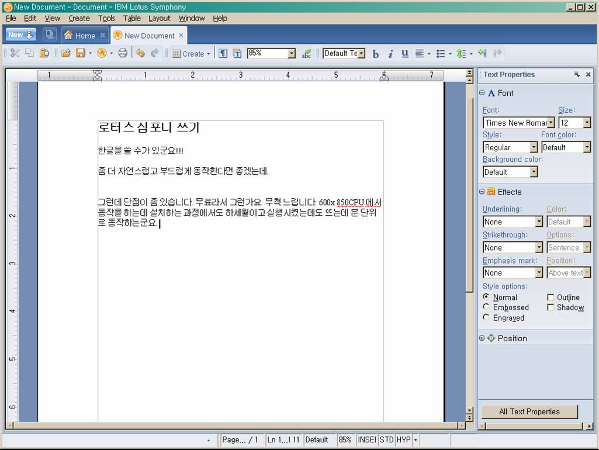Open the Background color dropdown
This screenshot has height=450, width=599.
tap(534, 172)
